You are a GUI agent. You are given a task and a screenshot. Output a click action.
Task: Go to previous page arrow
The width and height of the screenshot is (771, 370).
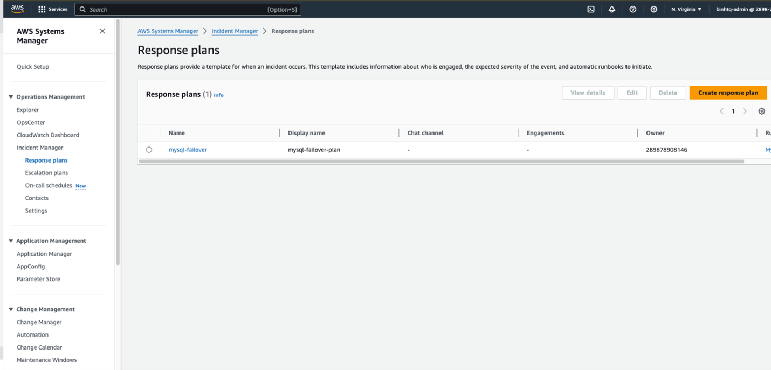[721, 111]
